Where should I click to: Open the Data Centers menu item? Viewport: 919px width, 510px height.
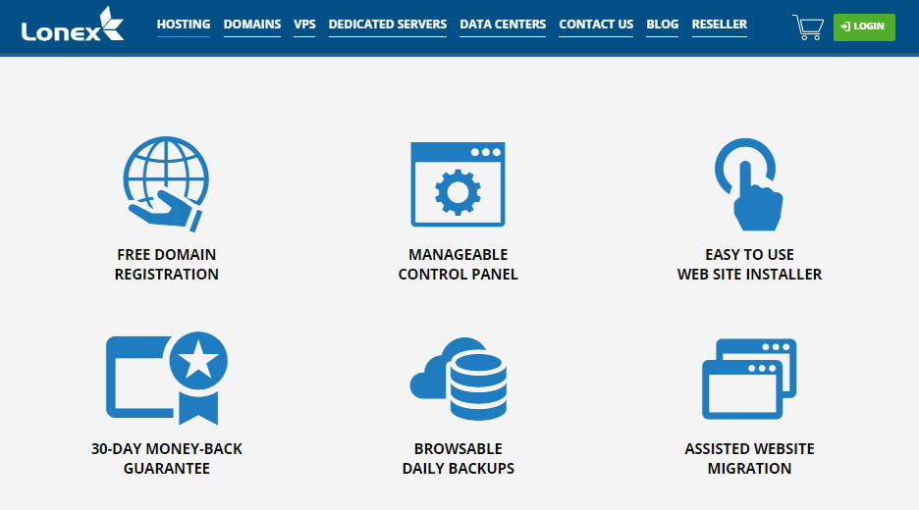[x=503, y=25]
